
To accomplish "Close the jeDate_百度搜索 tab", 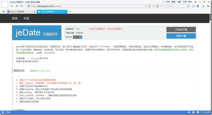I will (34, 12).
